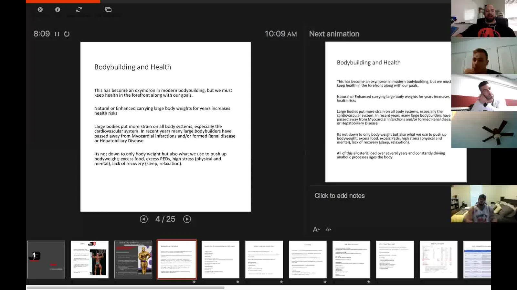Screen dimensions: 517x290
Task: Select the ceiling fan participant video tile
Action: click(484, 130)
